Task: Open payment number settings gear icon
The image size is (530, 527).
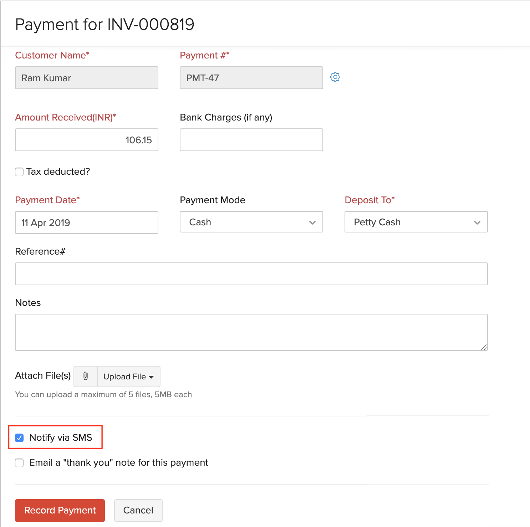Action: (x=335, y=77)
